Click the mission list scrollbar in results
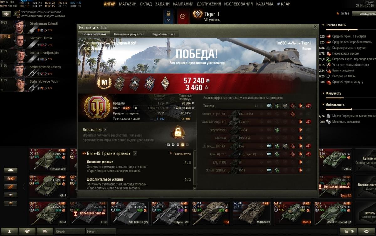The width and height of the screenshot is (376, 236). [195, 169]
